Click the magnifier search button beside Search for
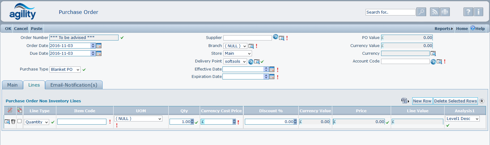 coord(421,12)
